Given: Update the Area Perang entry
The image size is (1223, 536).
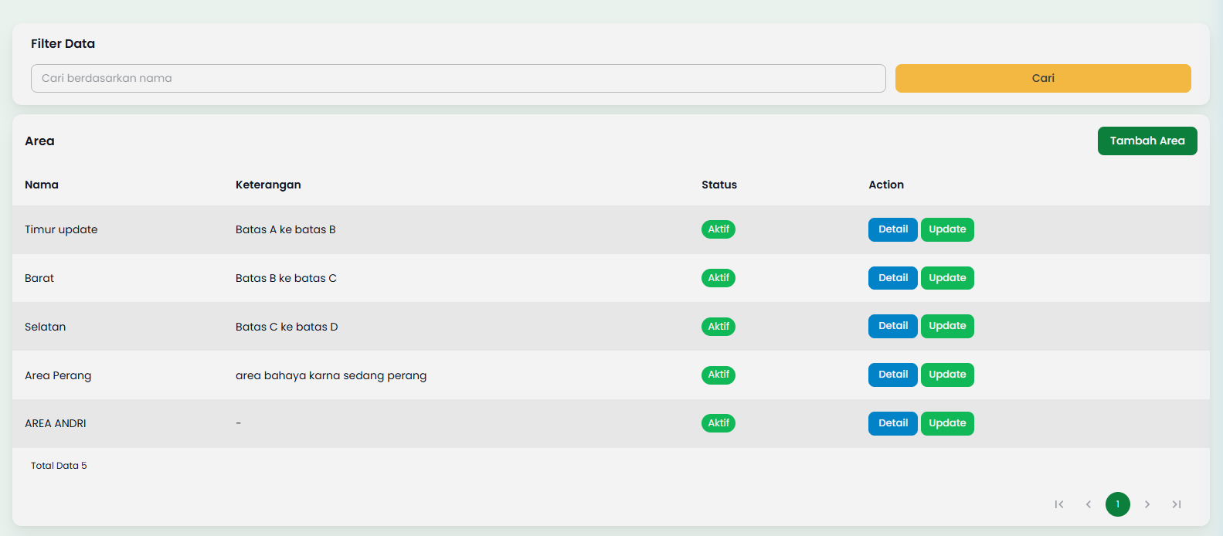Looking at the screenshot, I should [947, 375].
